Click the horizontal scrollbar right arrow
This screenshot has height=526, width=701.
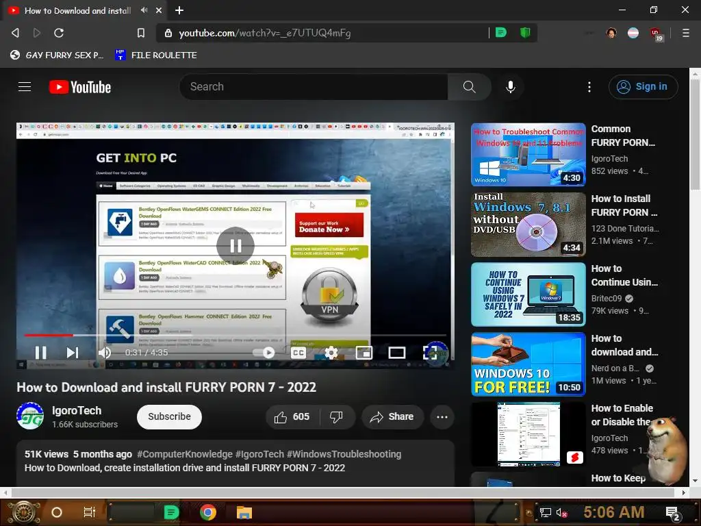click(x=683, y=492)
